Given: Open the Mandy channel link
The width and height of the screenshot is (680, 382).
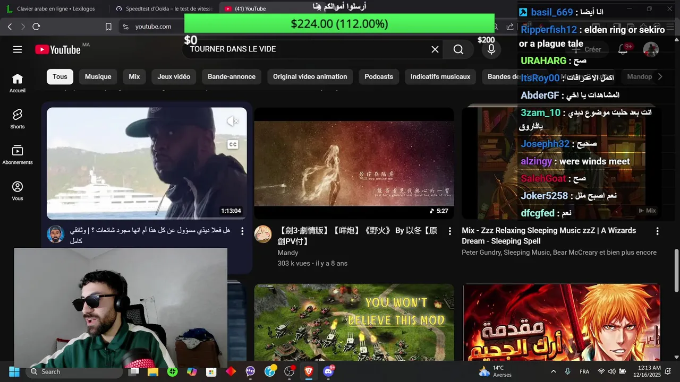Looking at the screenshot, I should click(x=288, y=253).
